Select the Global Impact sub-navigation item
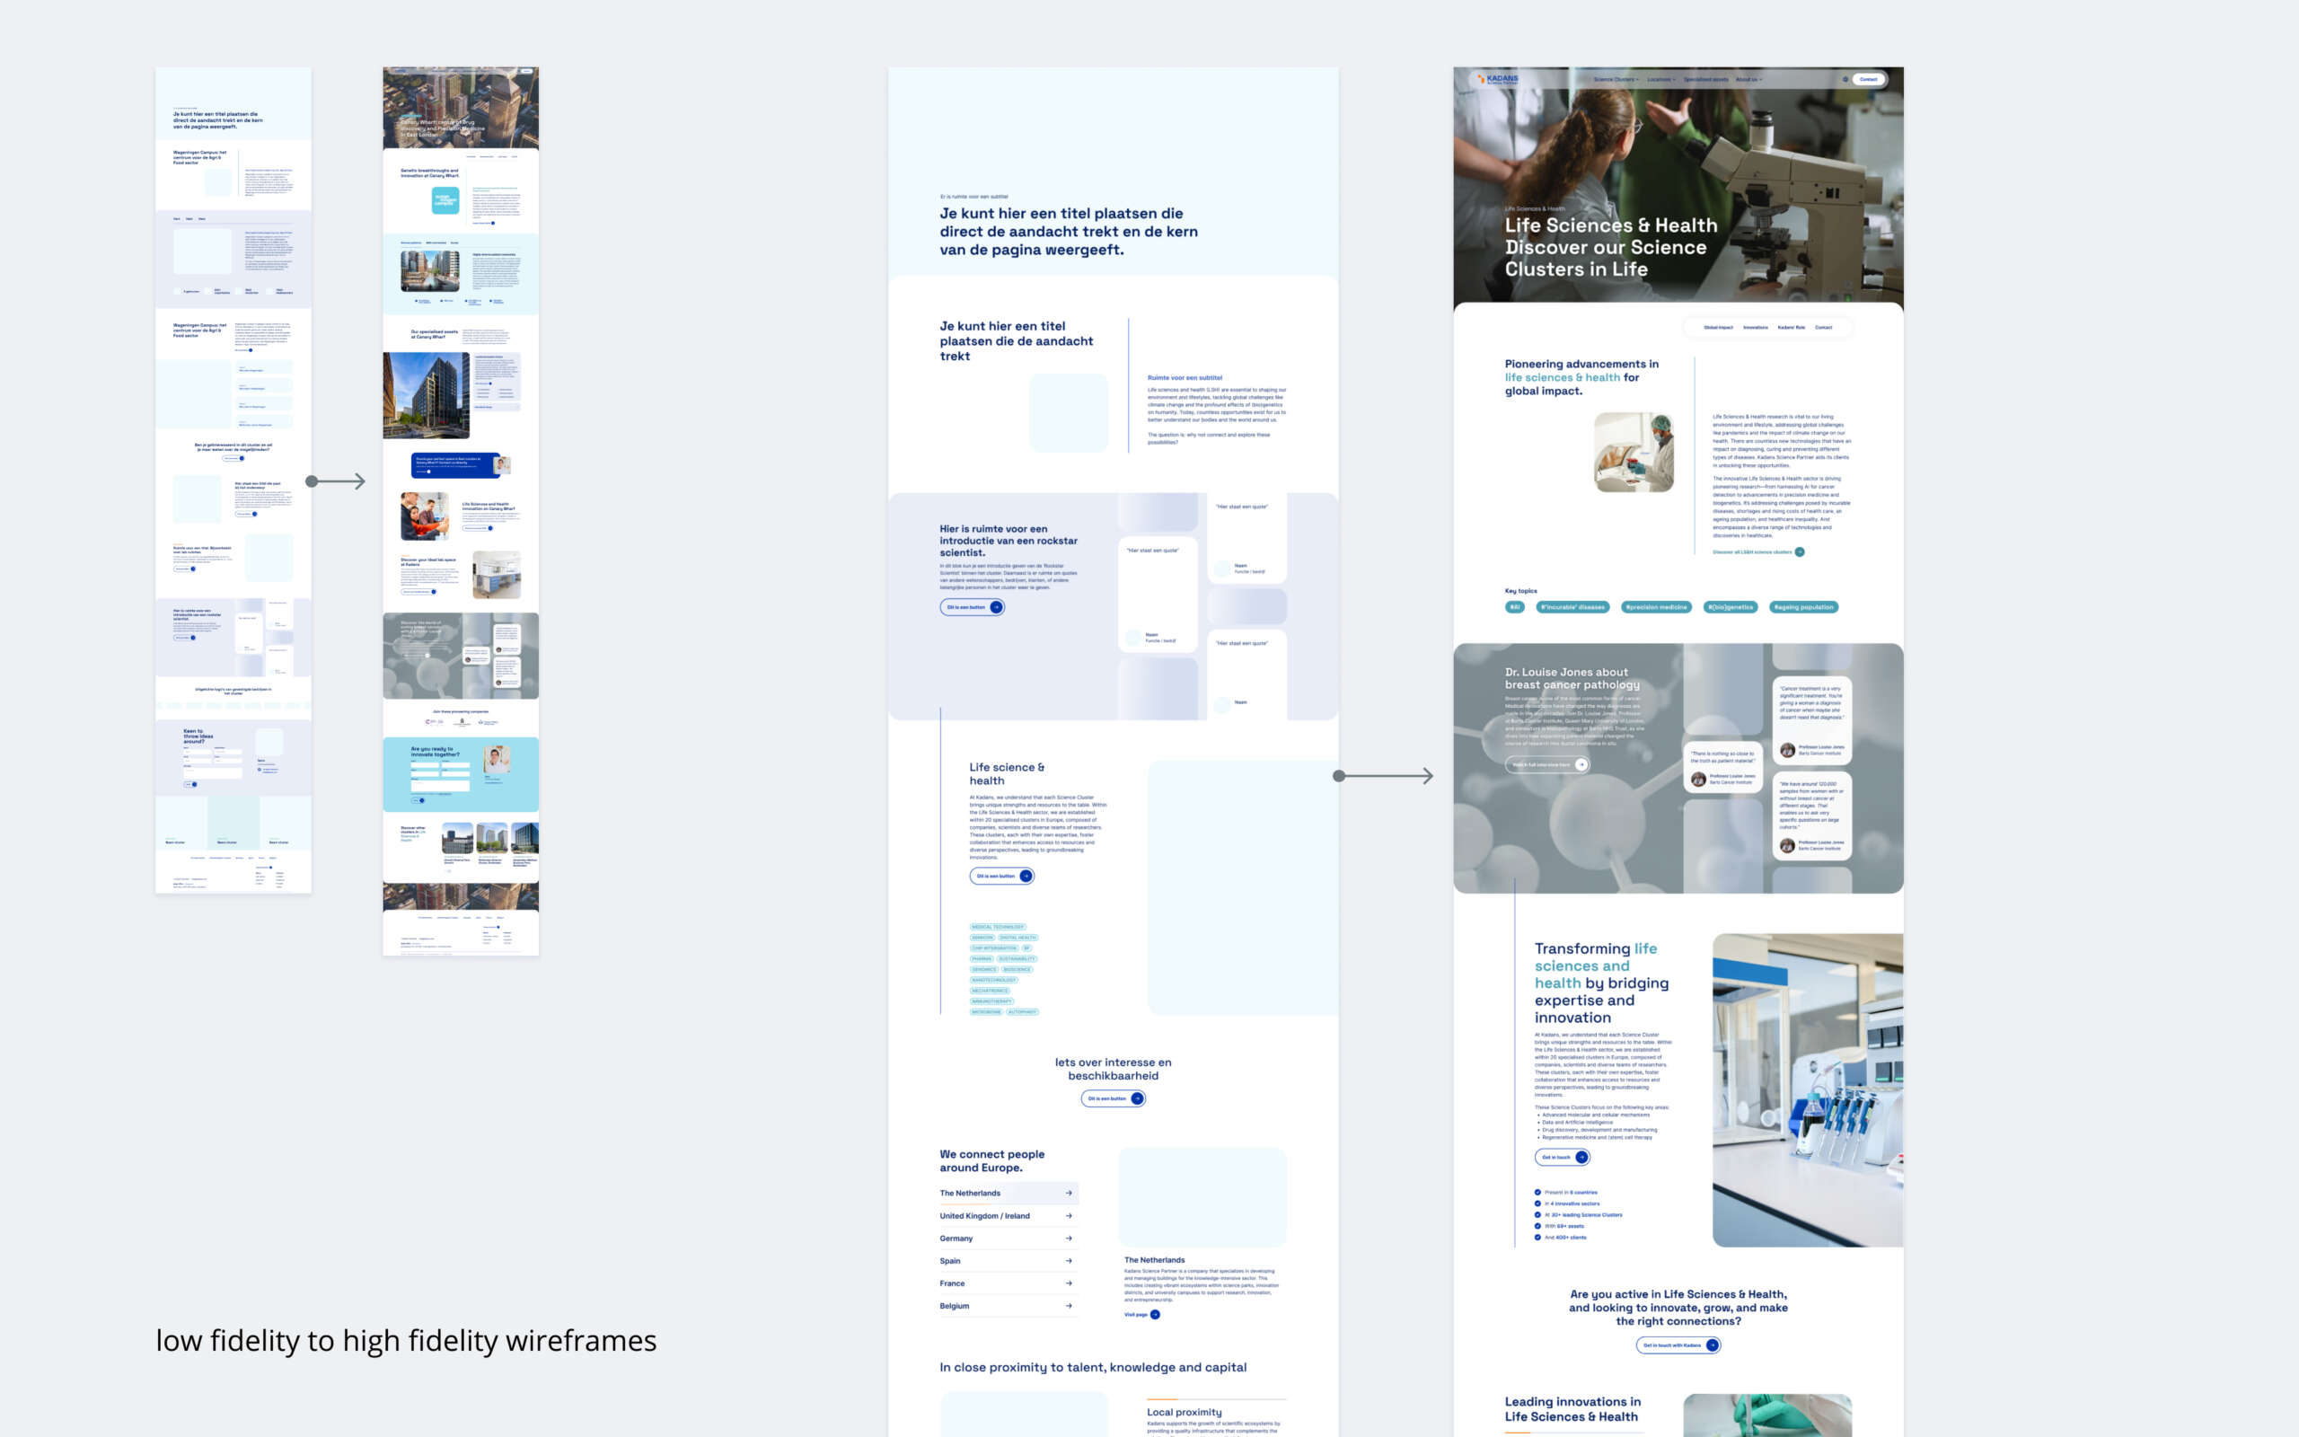Image resolution: width=2299 pixels, height=1437 pixels. click(x=1719, y=327)
